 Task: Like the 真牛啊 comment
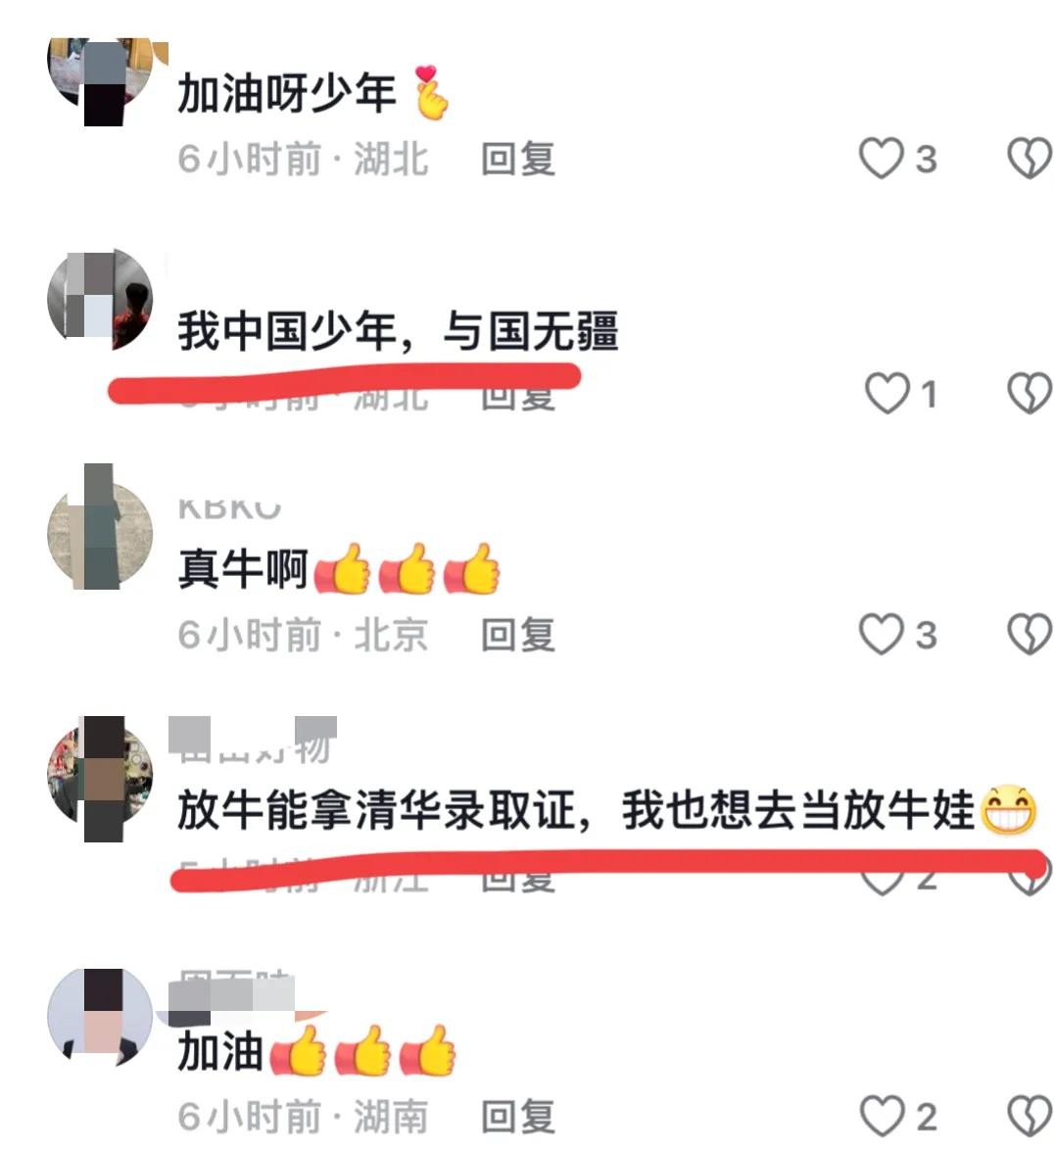881,634
